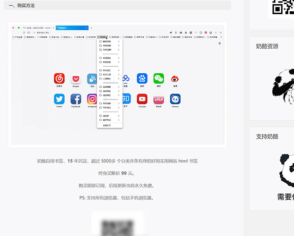Open the Youtube shortcut icon
Screen dimensions: 294x236
(142, 99)
